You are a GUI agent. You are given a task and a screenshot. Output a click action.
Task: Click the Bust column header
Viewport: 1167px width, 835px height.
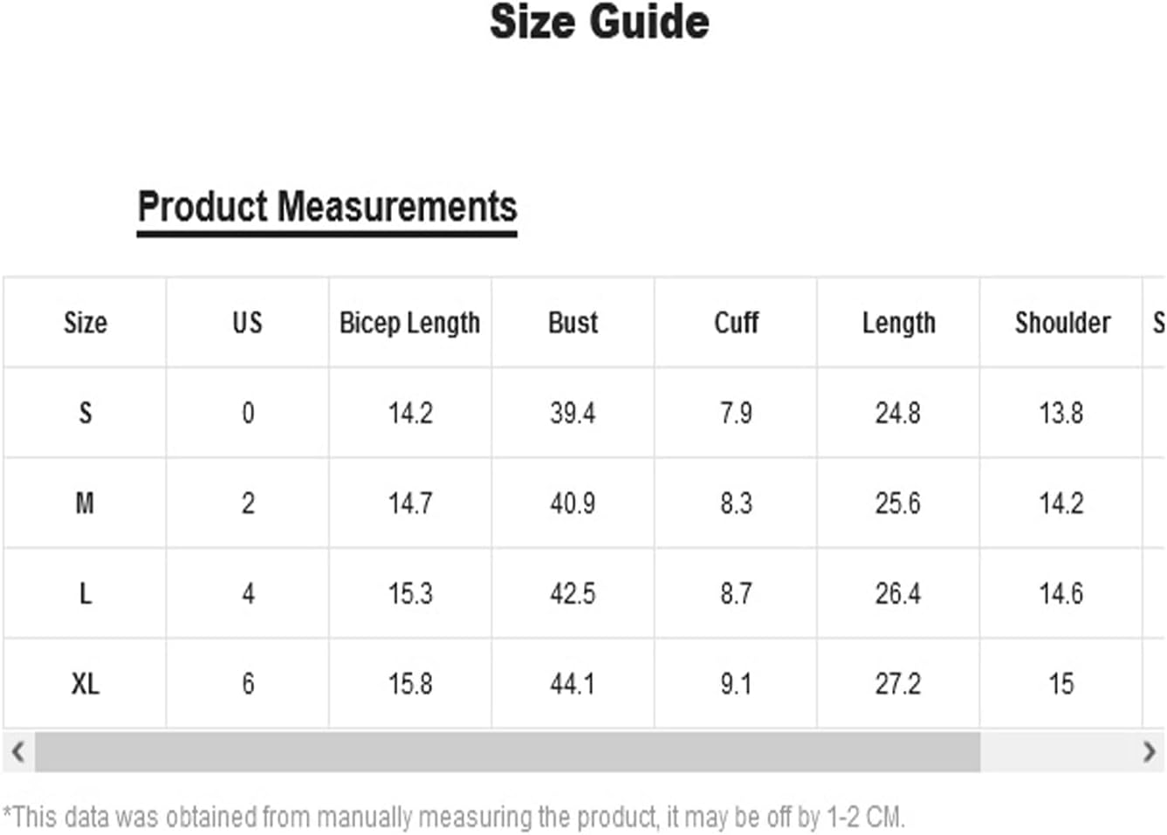(573, 323)
